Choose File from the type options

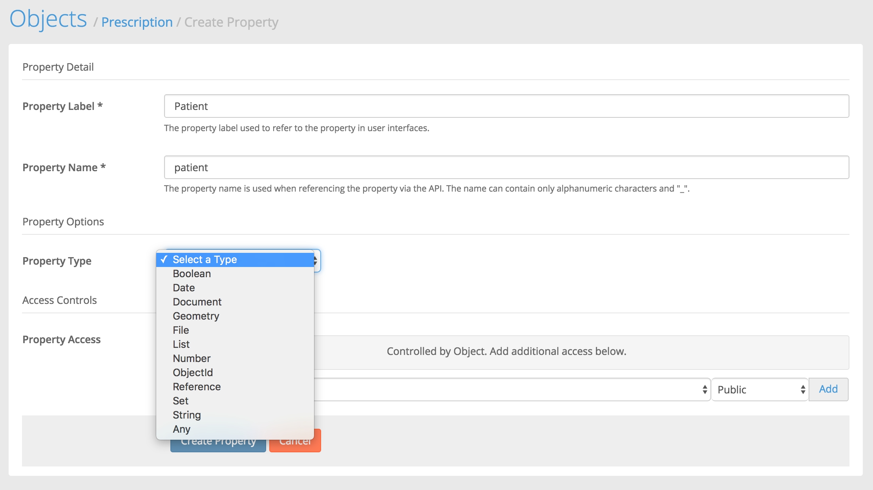point(235,330)
